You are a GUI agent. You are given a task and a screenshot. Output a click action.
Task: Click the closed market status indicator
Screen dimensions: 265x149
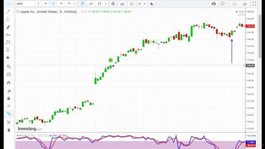240,12
